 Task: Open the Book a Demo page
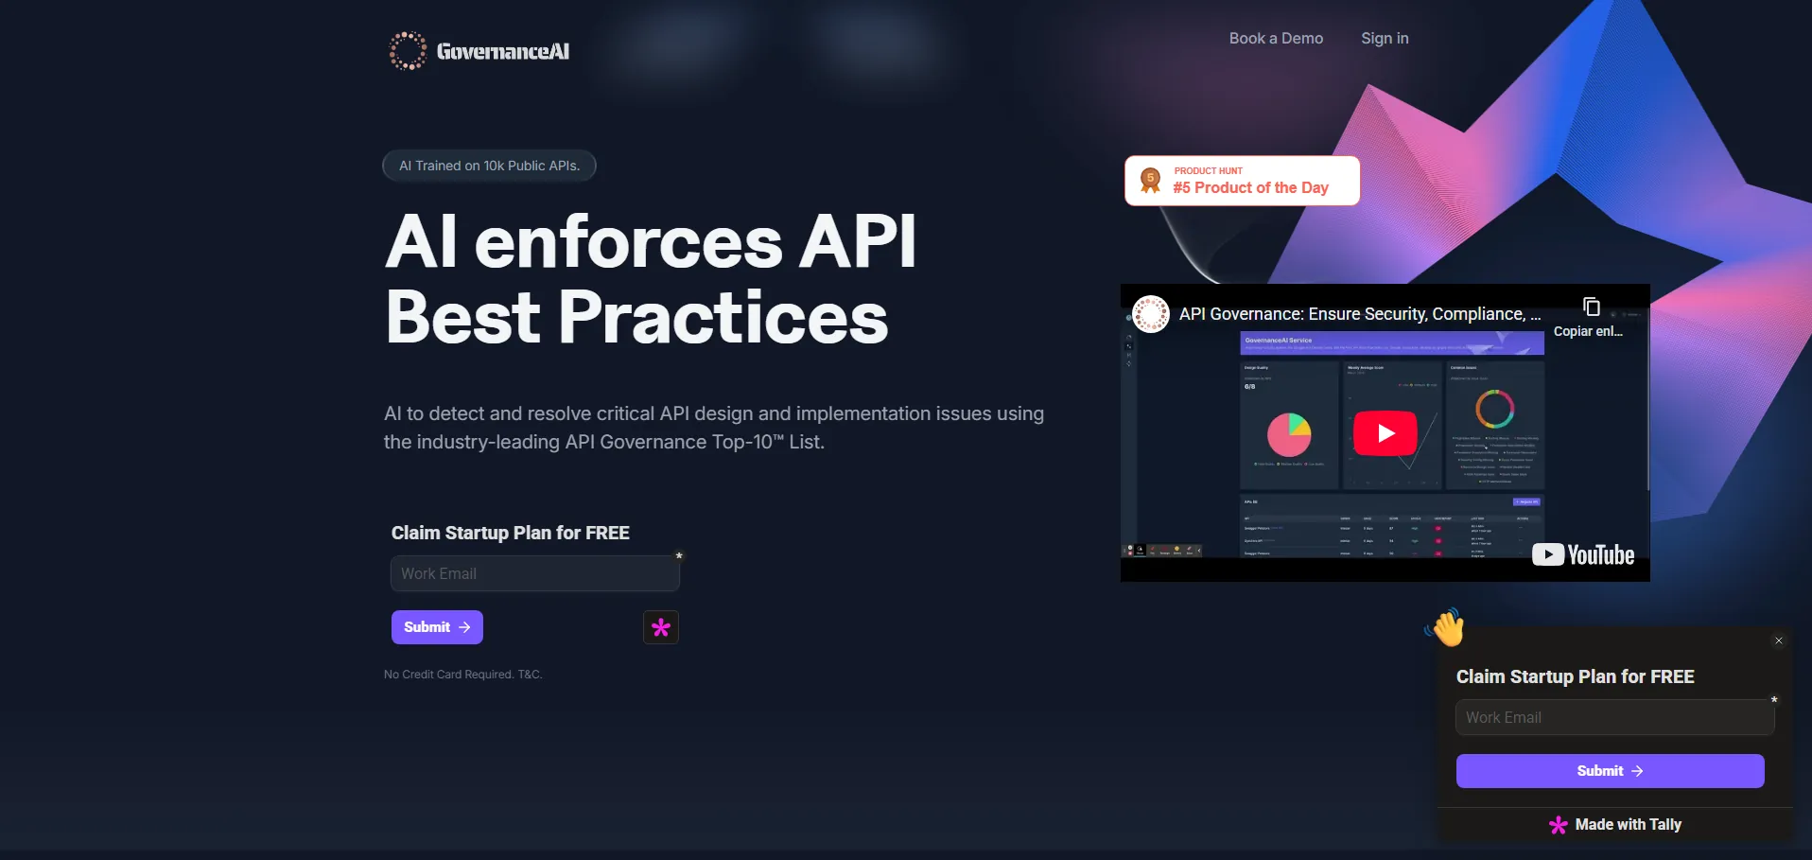point(1276,39)
